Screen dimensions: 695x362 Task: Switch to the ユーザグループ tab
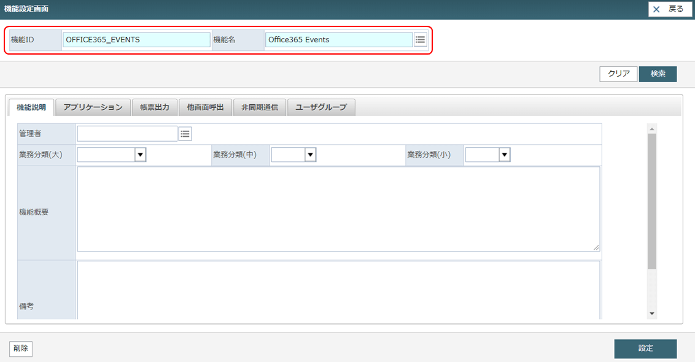tap(321, 107)
